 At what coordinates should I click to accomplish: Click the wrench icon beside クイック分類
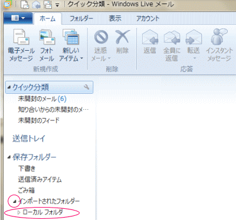(86, 87)
